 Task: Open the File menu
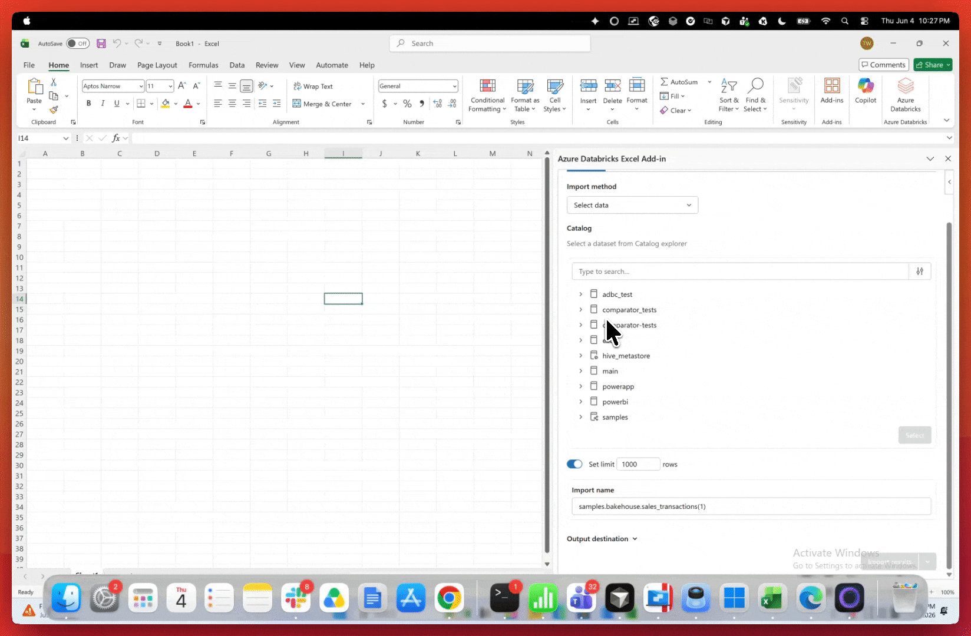[x=29, y=65]
